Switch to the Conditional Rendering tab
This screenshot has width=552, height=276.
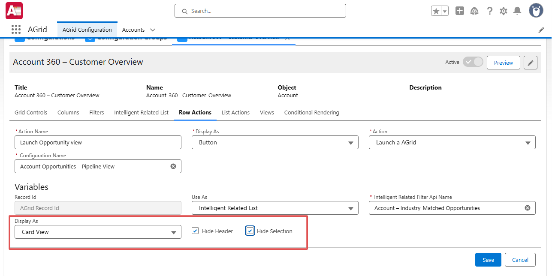(x=312, y=112)
